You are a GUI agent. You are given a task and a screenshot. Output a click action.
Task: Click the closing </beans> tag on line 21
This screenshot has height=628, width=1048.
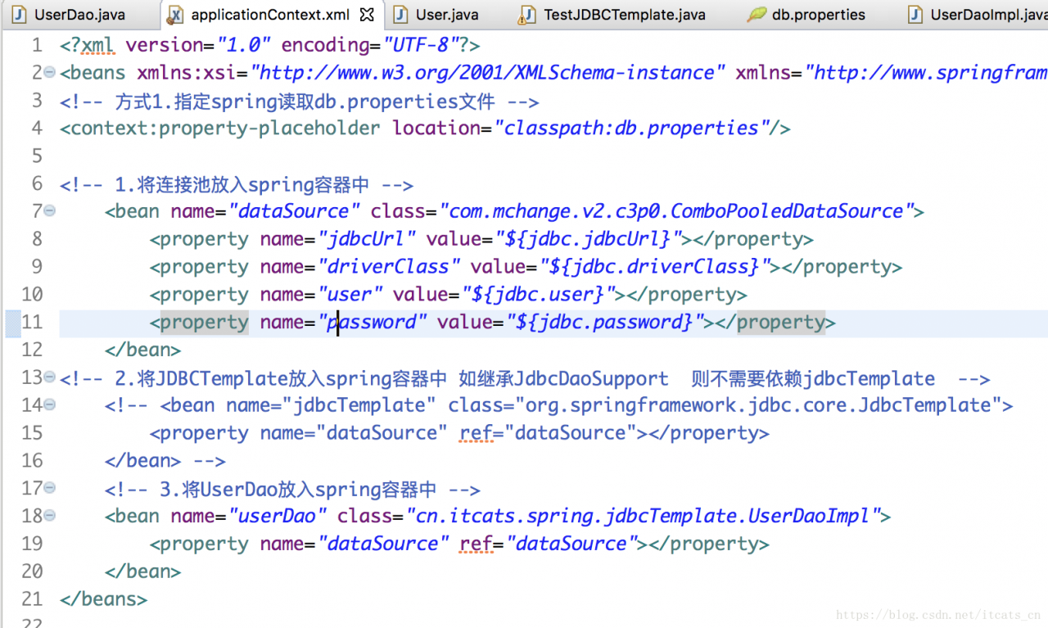tap(103, 599)
